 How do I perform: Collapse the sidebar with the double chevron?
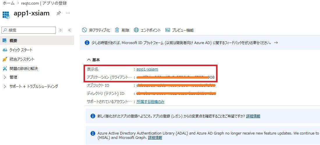pyautogui.click(x=69, y=30)
